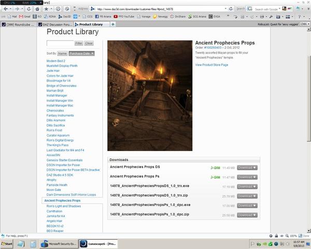Open Download dropdown for Ancient Prophecies Props DS
Screen dimensions: 311x249
(247, 168)
